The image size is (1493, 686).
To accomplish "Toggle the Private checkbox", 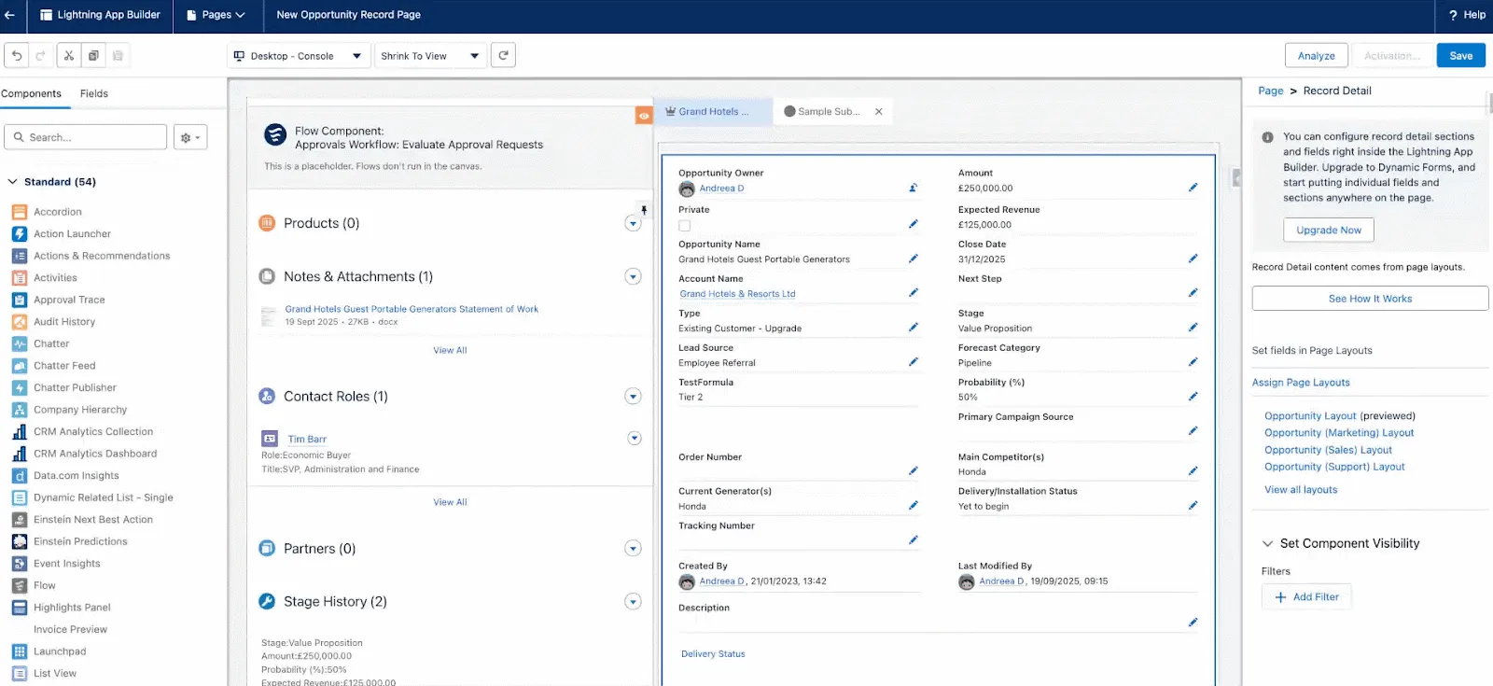I will click(x=685, y=226).
